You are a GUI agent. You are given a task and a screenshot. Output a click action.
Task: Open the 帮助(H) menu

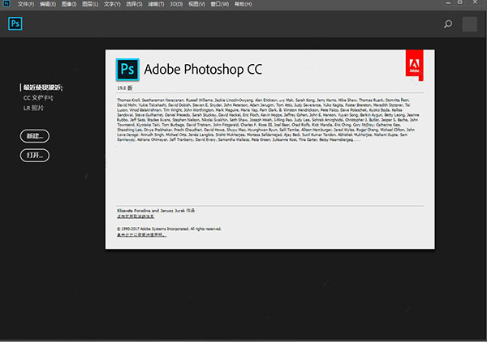[x=233, y=5]
